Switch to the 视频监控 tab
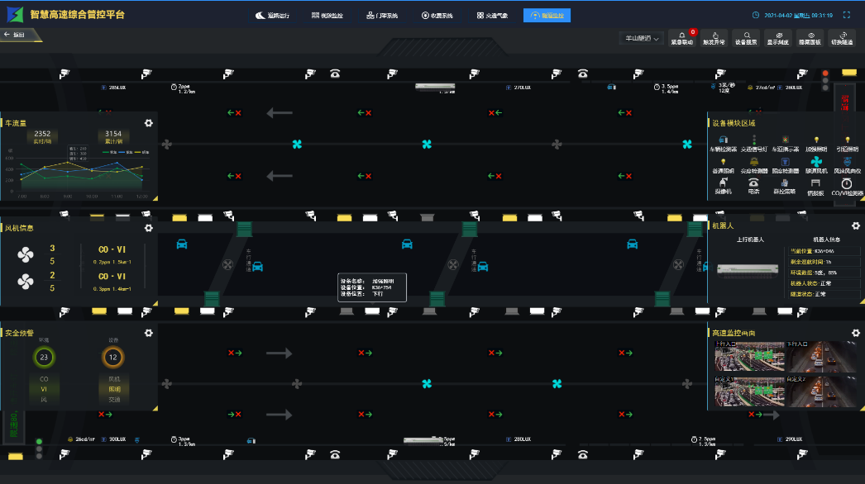Viewport: 865px width, 484px height. [x=327, y=16]
